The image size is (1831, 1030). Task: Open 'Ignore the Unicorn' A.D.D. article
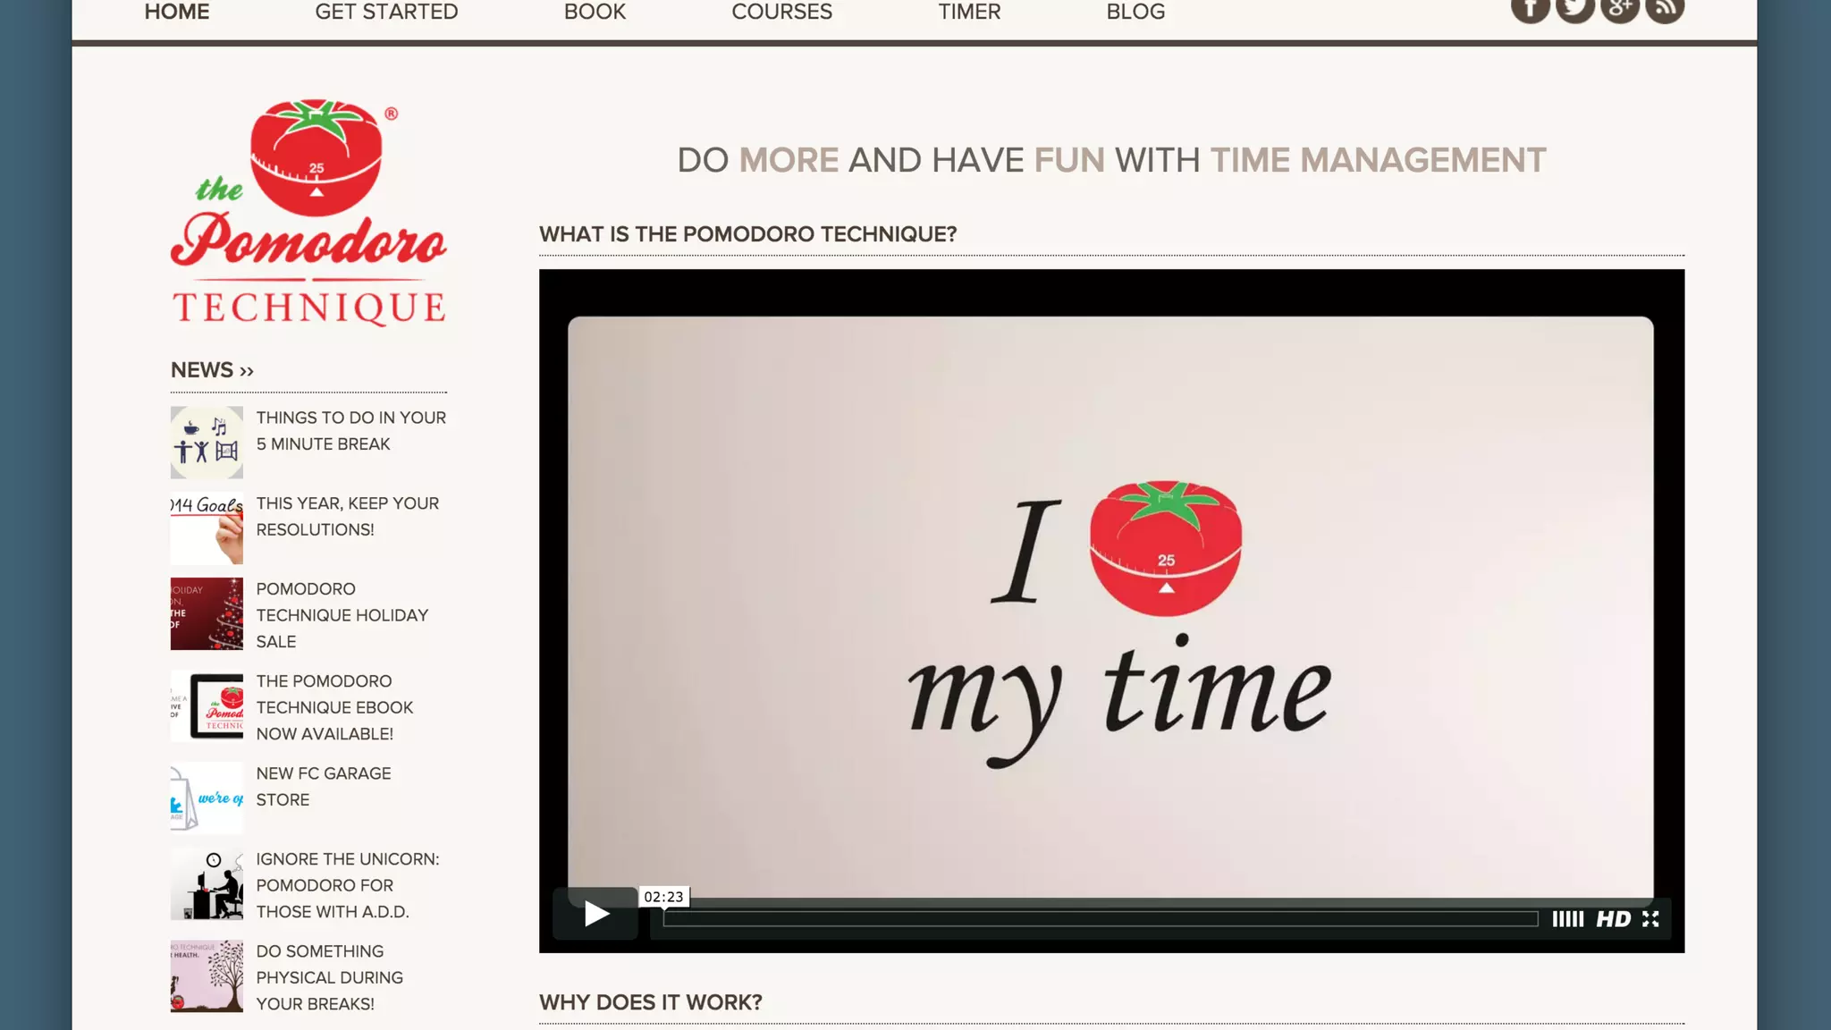coord(347,885)
